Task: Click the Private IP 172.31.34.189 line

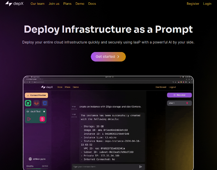Action: point(100,156)
